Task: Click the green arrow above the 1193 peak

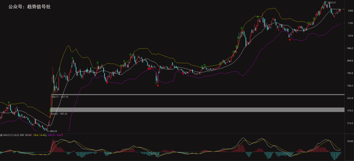Action: click(258, 17)
